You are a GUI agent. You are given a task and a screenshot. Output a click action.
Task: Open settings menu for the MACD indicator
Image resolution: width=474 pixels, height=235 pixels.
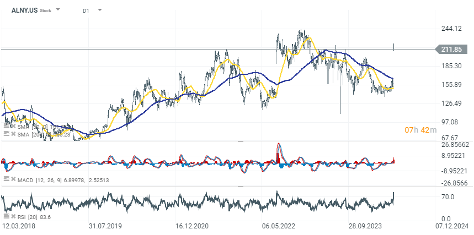point(6,179)
